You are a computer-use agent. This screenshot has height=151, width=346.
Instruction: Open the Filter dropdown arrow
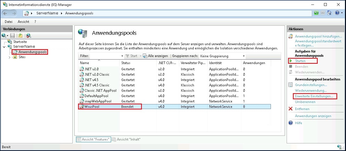point(122,56)
